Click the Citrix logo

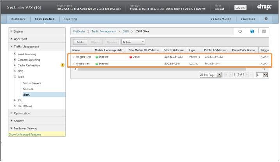pos(264,7)
